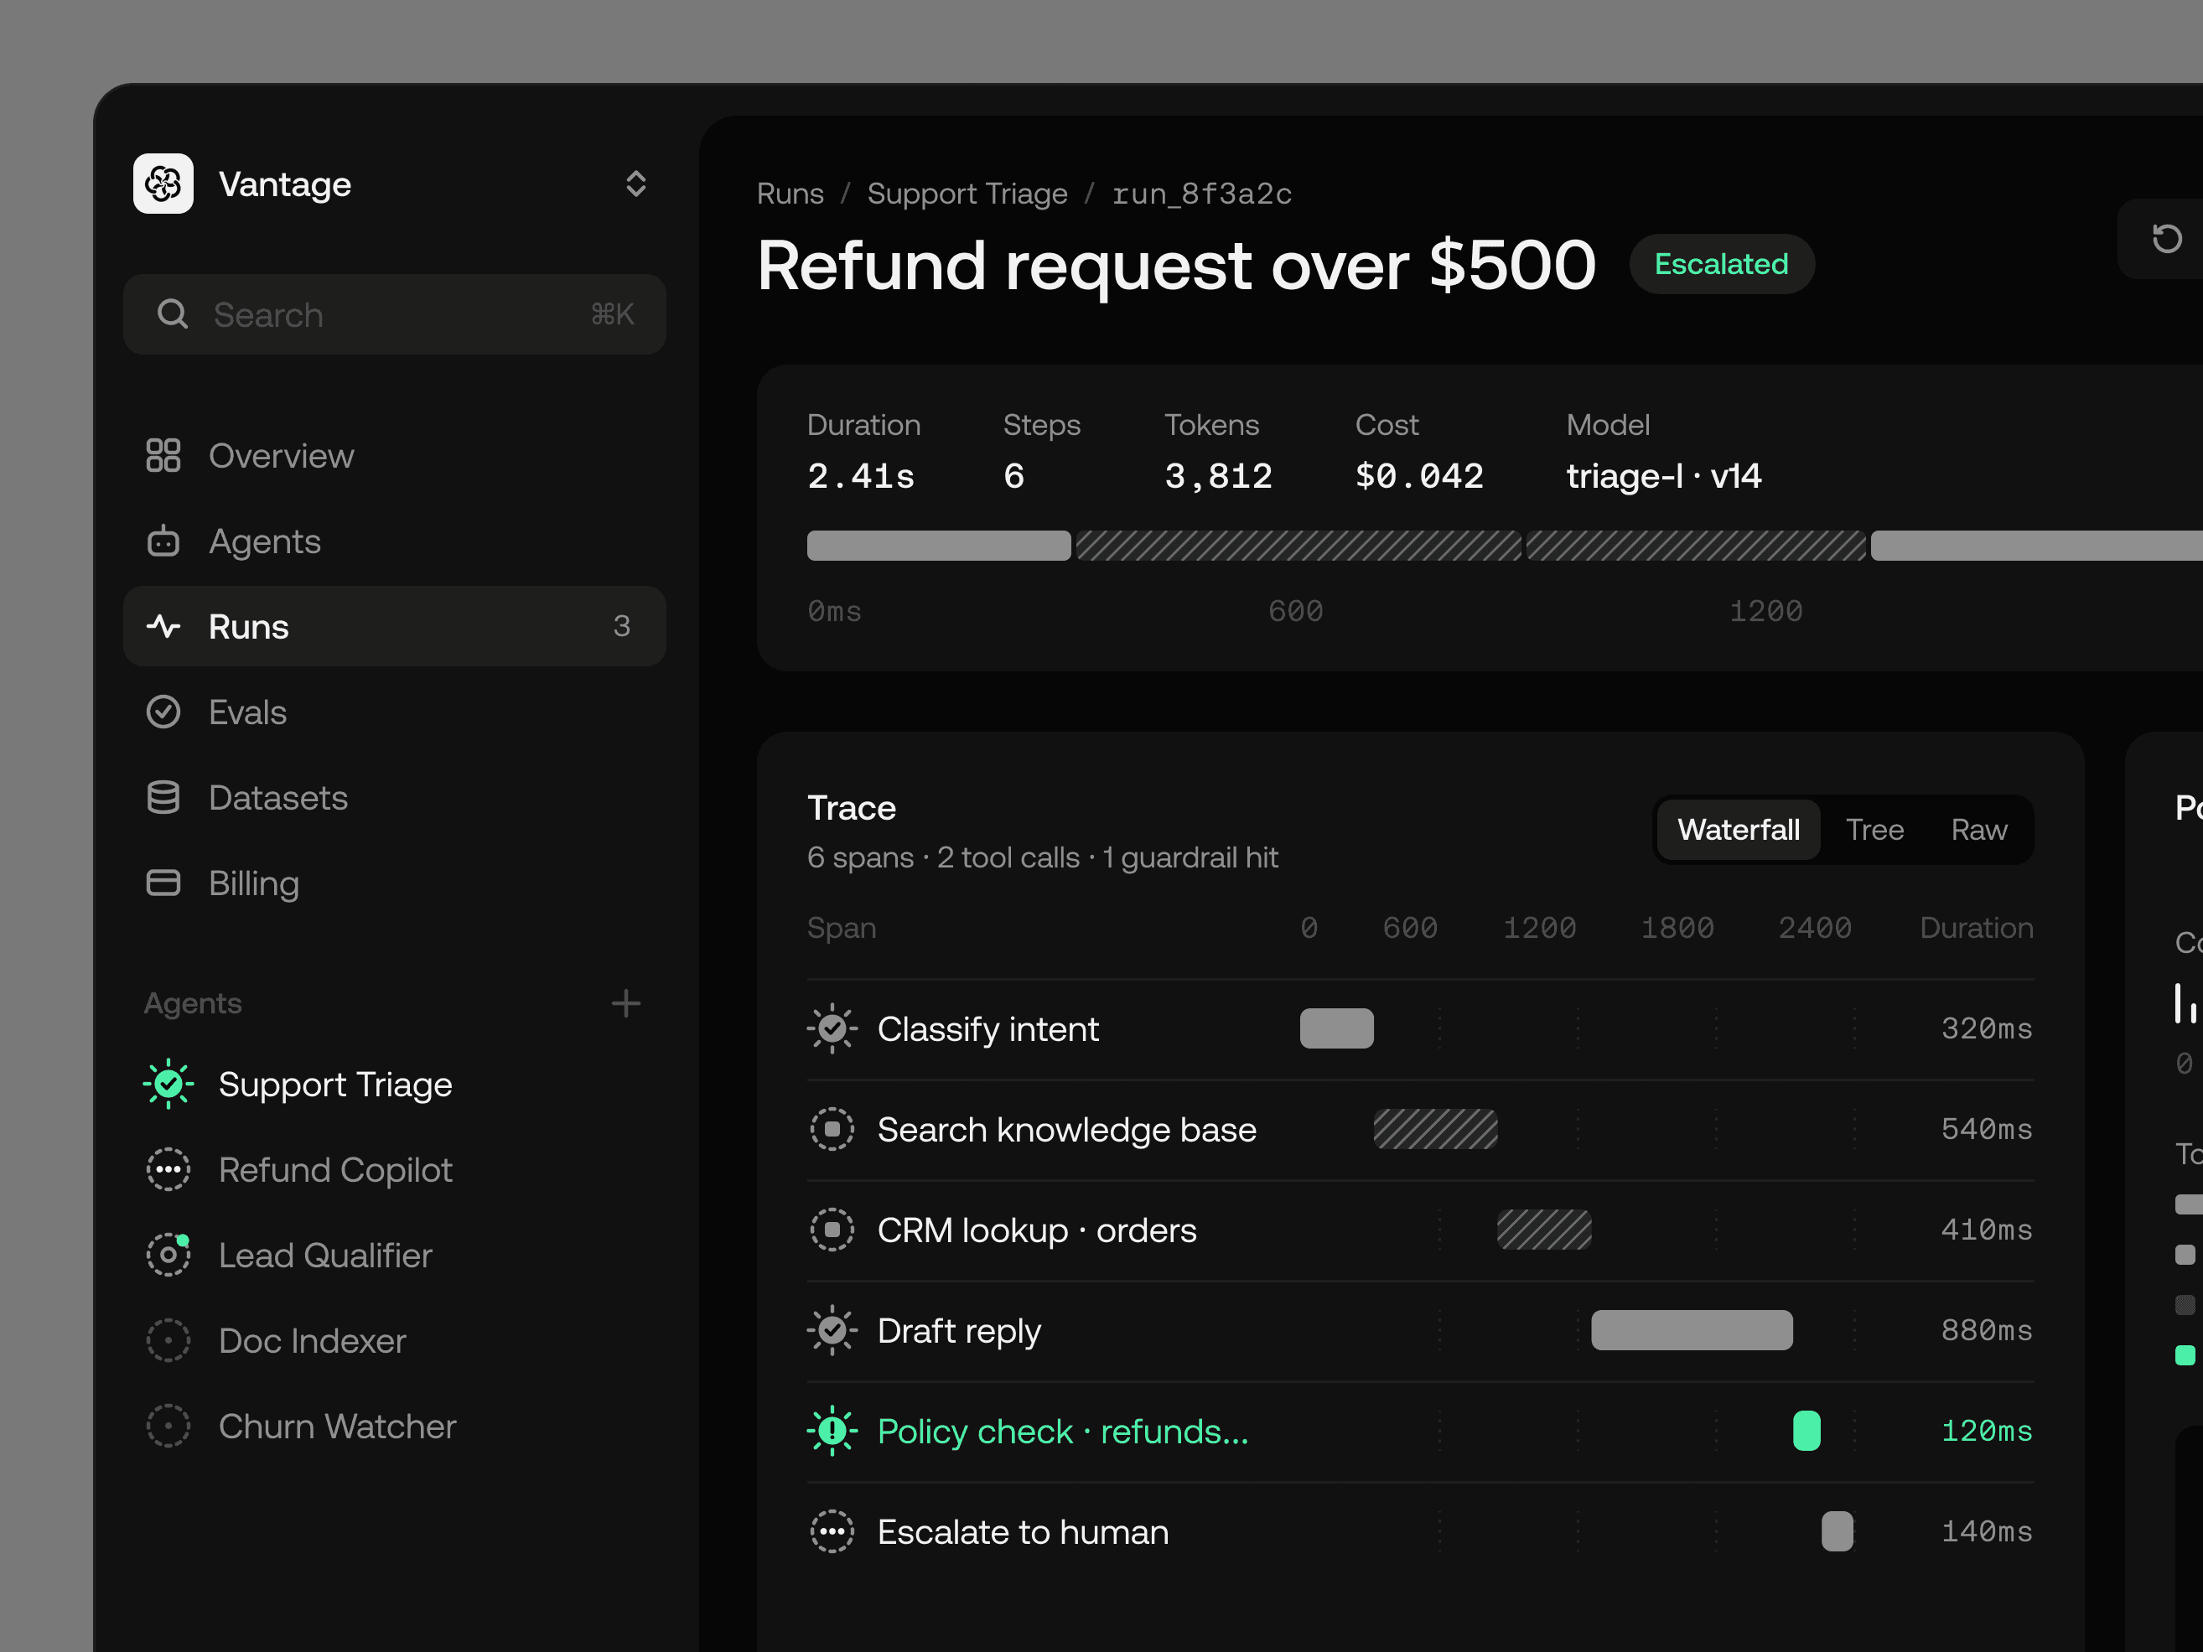The width and height of the screenshot is (2203, 1652).
Task: Click the Datasets database icon
Action: [163, 798]
